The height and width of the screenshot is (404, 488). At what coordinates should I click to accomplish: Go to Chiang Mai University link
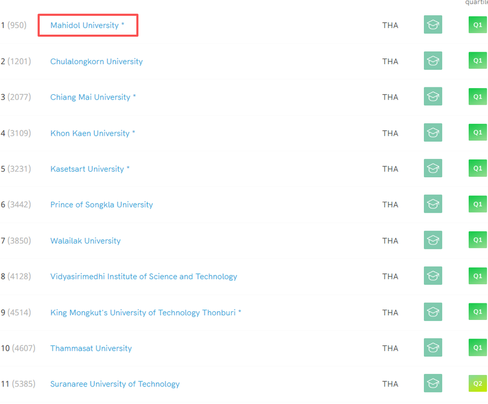click(x=90, y=97)
